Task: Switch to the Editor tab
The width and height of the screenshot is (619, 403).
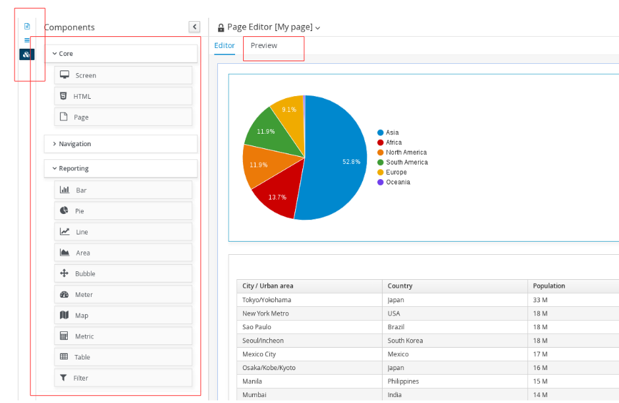Action: pos(225,46)
